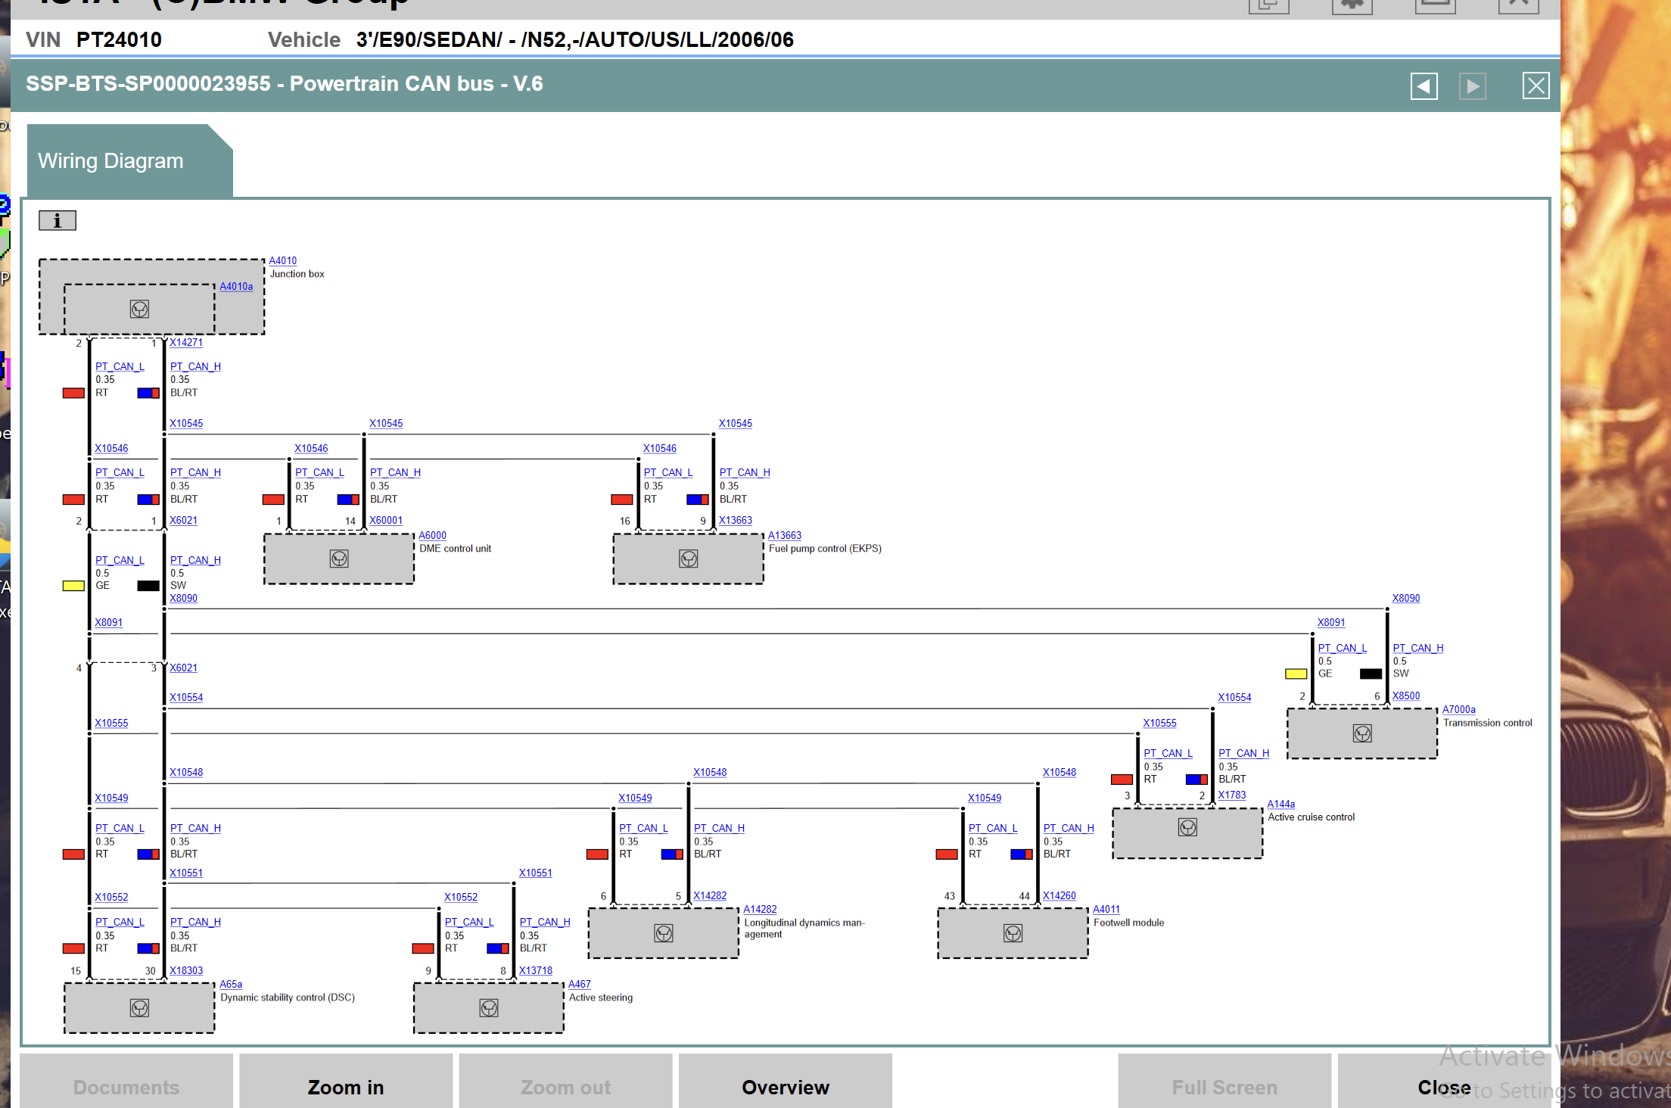Image resolution: width=1671 pixels, height=1108 pixels.
Task: Close the Powertrain CAN bus document
Action: pos(1536,86)
